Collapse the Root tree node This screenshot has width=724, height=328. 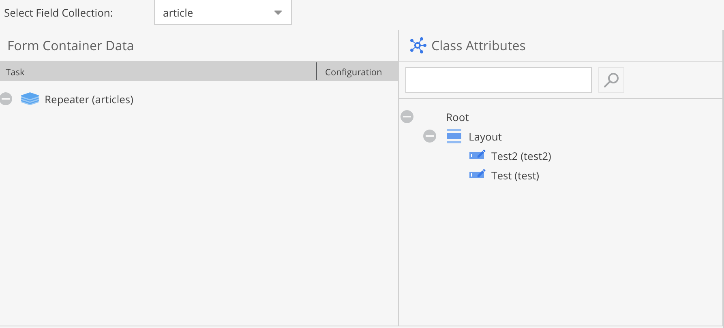coord(407,117)
